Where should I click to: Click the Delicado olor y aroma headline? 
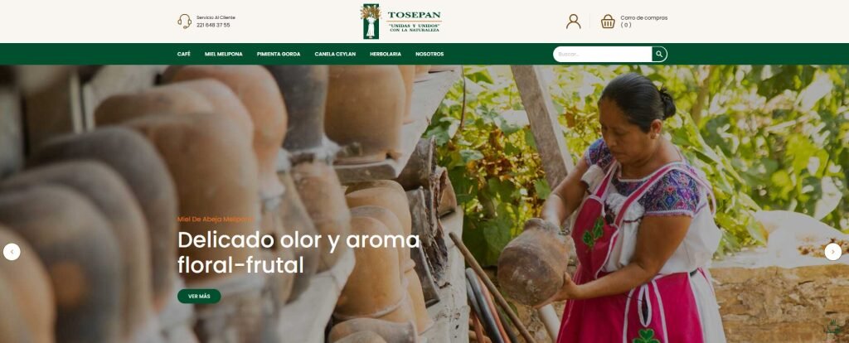pyautogui.click(x=298, y=252)
